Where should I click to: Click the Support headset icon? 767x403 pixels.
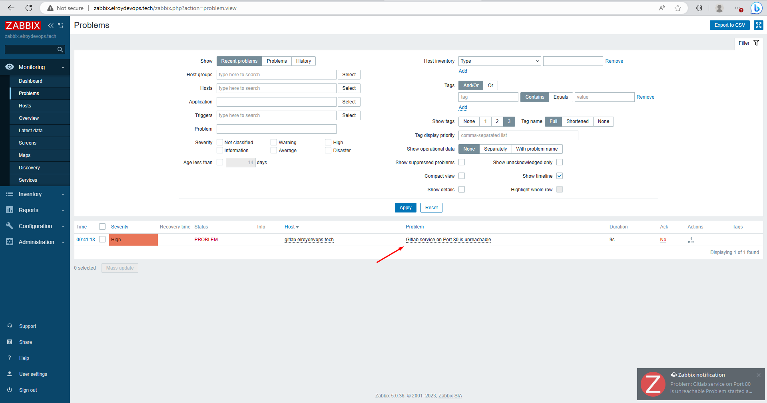pyautogui.click(x=10, y=326)
